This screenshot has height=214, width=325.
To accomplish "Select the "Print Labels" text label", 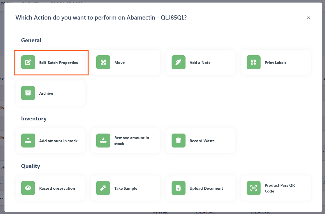I will (276, 63).
